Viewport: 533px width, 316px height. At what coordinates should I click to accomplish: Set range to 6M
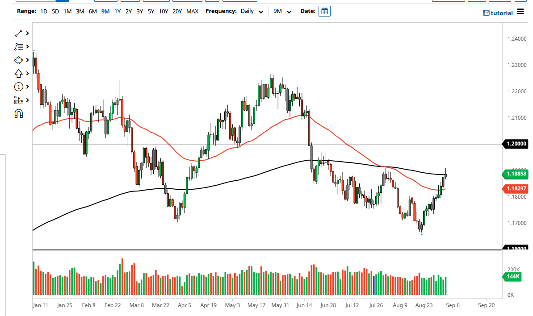point(92,11)
